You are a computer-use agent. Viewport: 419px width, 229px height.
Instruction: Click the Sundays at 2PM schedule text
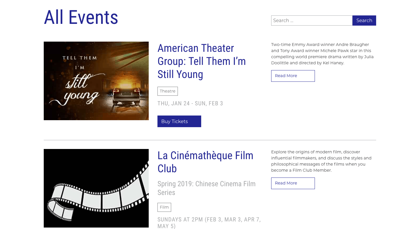pos(209,223)
